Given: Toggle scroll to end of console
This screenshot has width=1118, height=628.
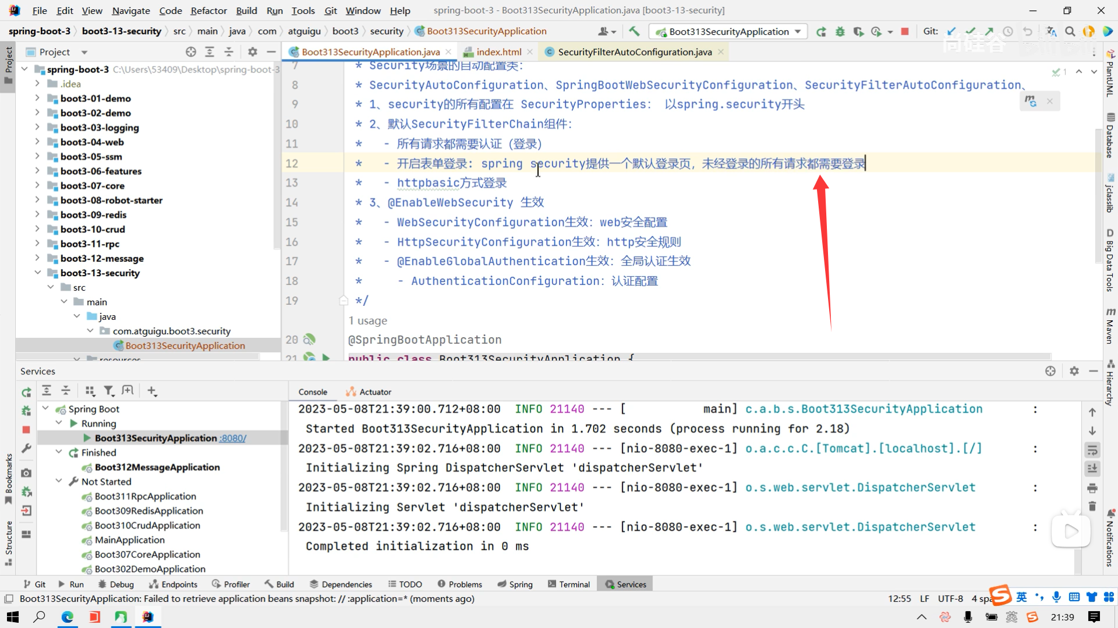Looking at the screenshot, I should click(1092, 468).
